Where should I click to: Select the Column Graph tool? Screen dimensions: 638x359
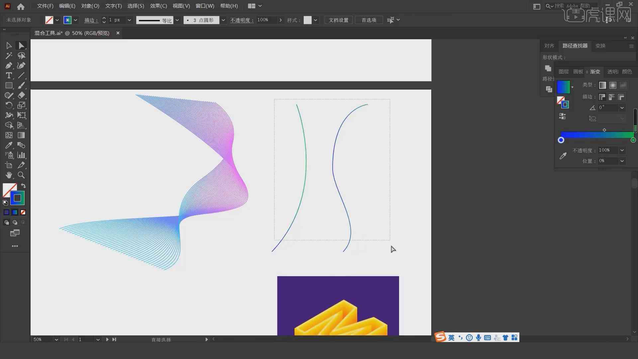[21, 155]
